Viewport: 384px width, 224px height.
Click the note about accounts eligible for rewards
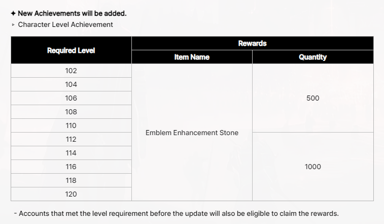177,213
